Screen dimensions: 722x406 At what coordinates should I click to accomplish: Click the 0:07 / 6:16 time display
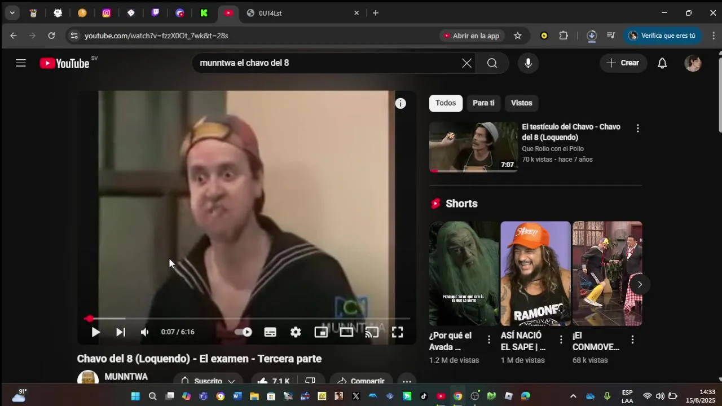[178, 332]
